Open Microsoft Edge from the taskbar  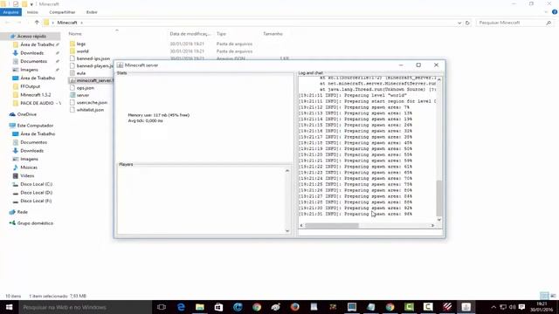coord(181,307)
